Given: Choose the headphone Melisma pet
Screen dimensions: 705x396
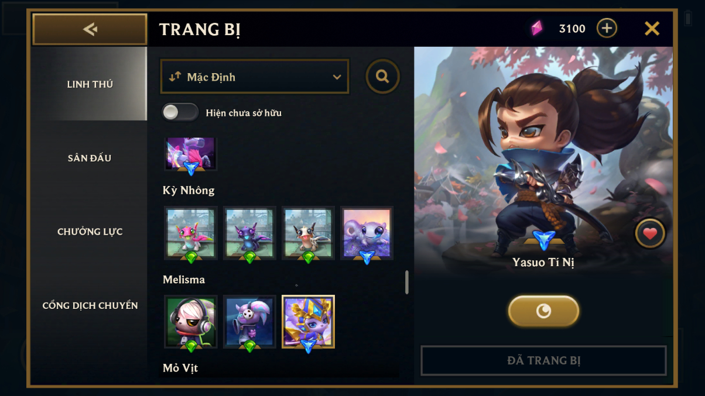Looking at the screenshot, I should [x=191, y=322].
